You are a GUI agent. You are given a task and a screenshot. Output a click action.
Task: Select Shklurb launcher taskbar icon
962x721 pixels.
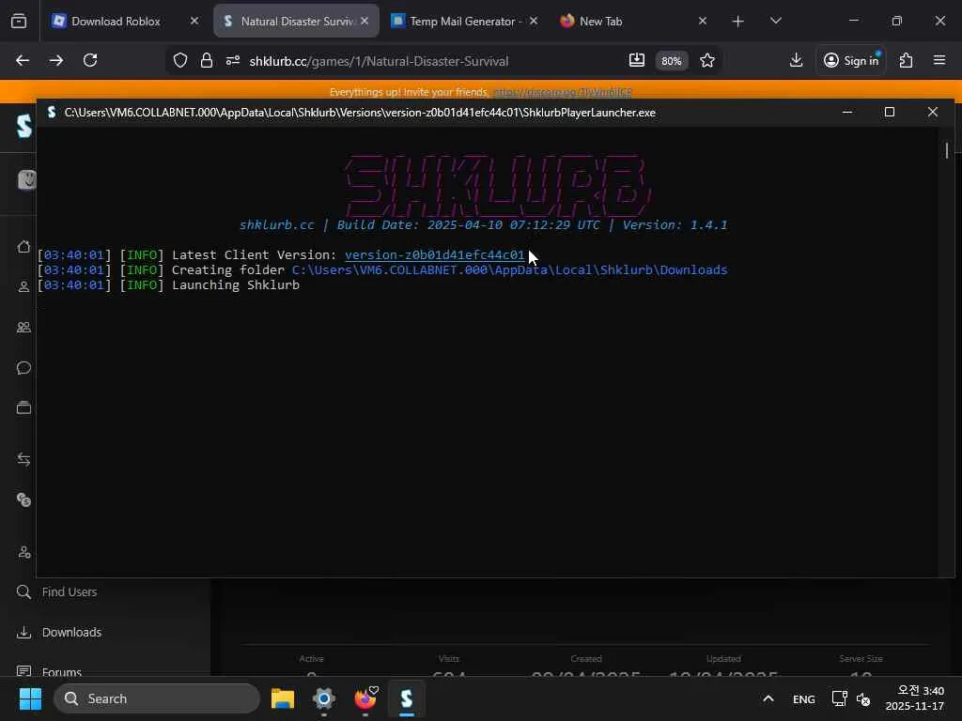coord(406,698)
